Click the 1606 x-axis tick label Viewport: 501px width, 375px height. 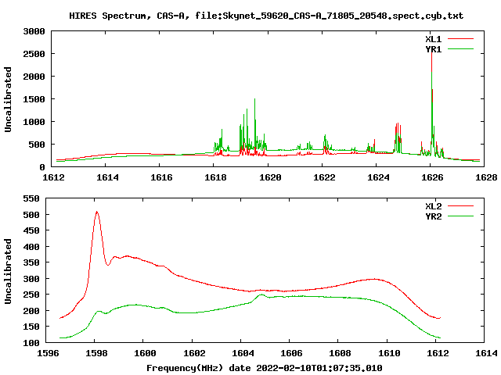tap(291, 353)
